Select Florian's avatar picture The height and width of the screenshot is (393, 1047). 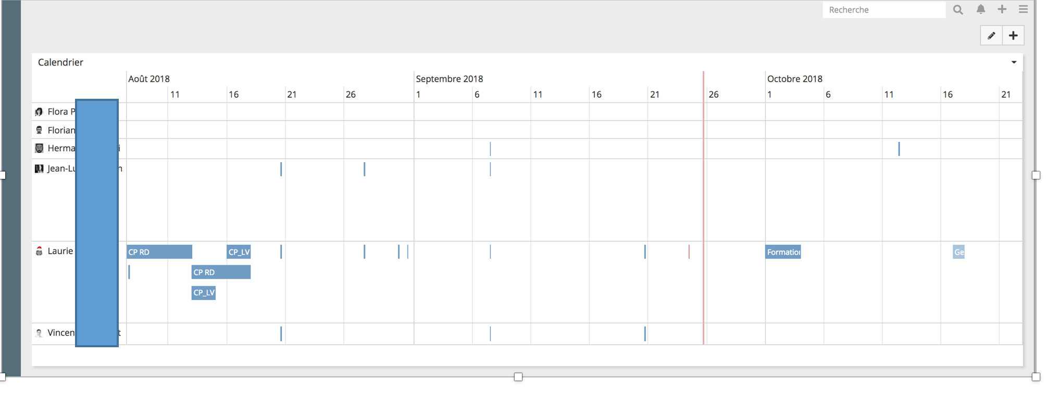(39, 130)
